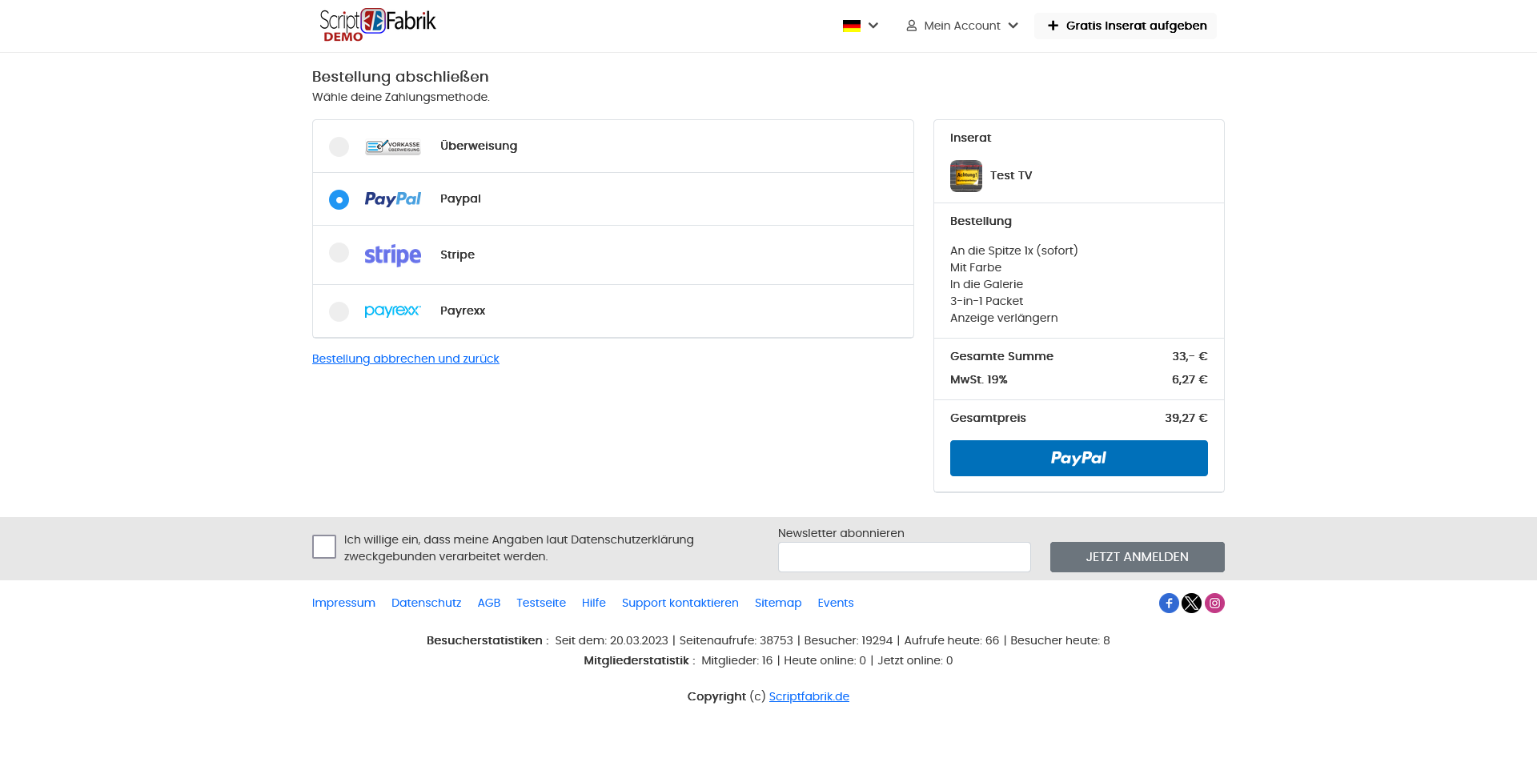Open the Test TV listing thumbnail
The image size is (1537, 758).
pyautogui.click(x=966, y=176)
